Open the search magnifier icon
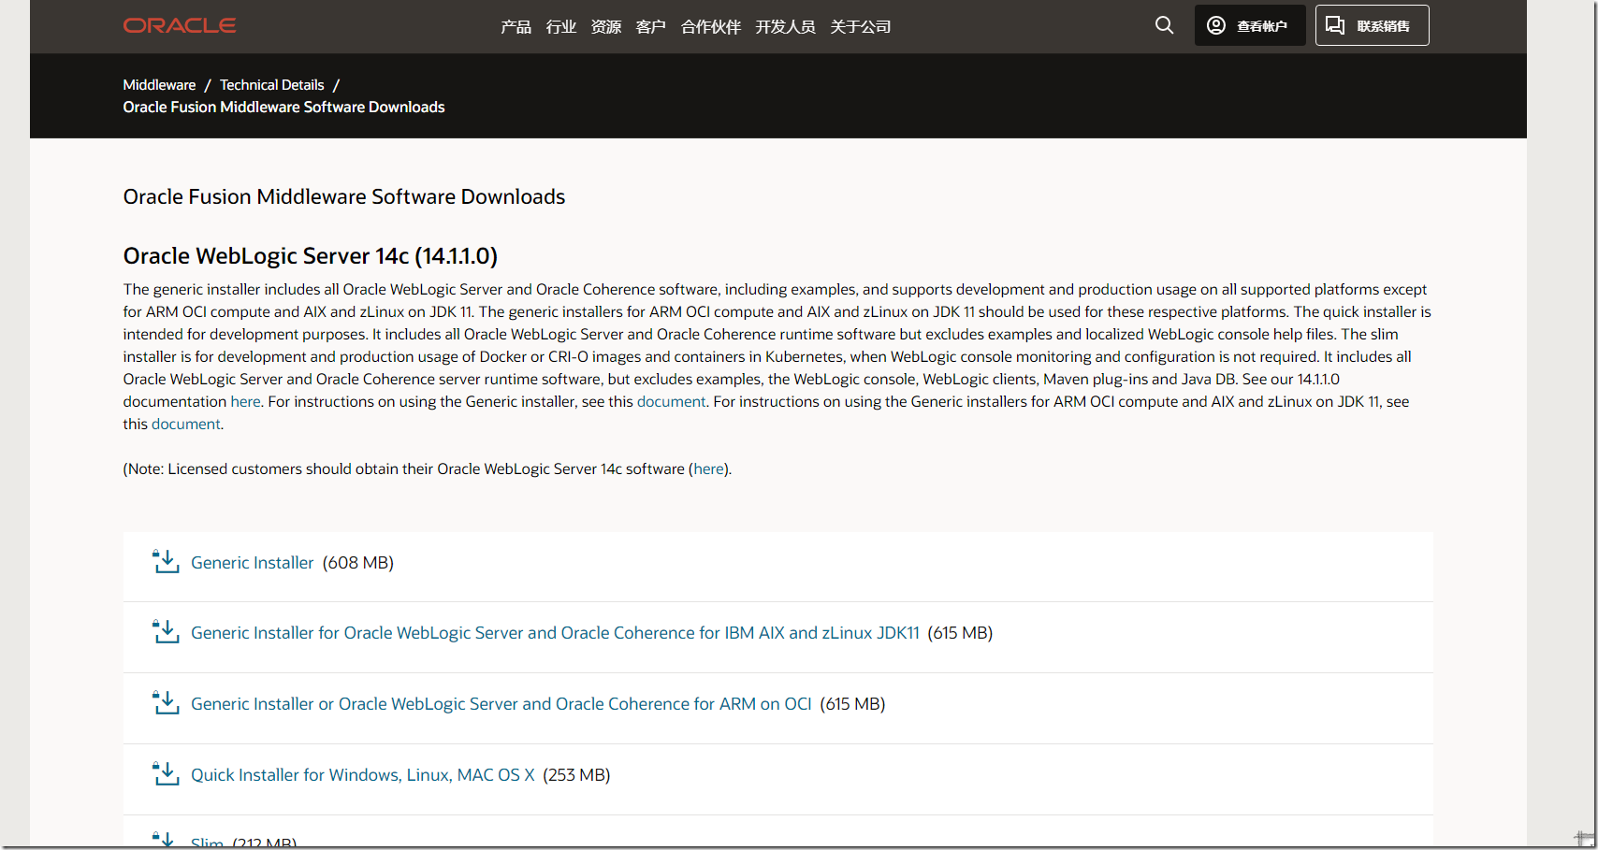This screenshot has height=850, width=1598. point(1164,25)
